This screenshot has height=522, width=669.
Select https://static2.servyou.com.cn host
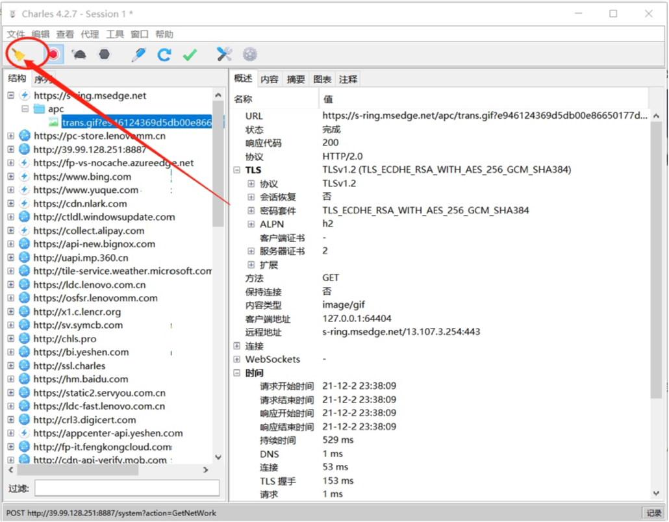(99, 393)
